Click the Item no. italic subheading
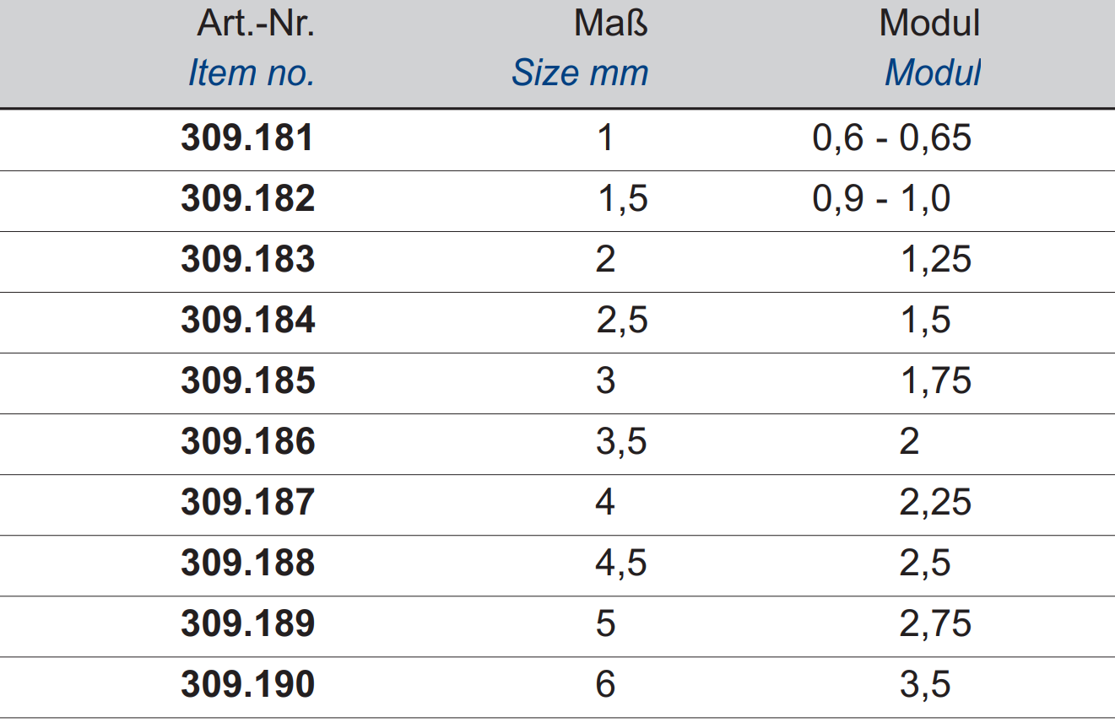1115x728 pixels. (x=252, y=73)
